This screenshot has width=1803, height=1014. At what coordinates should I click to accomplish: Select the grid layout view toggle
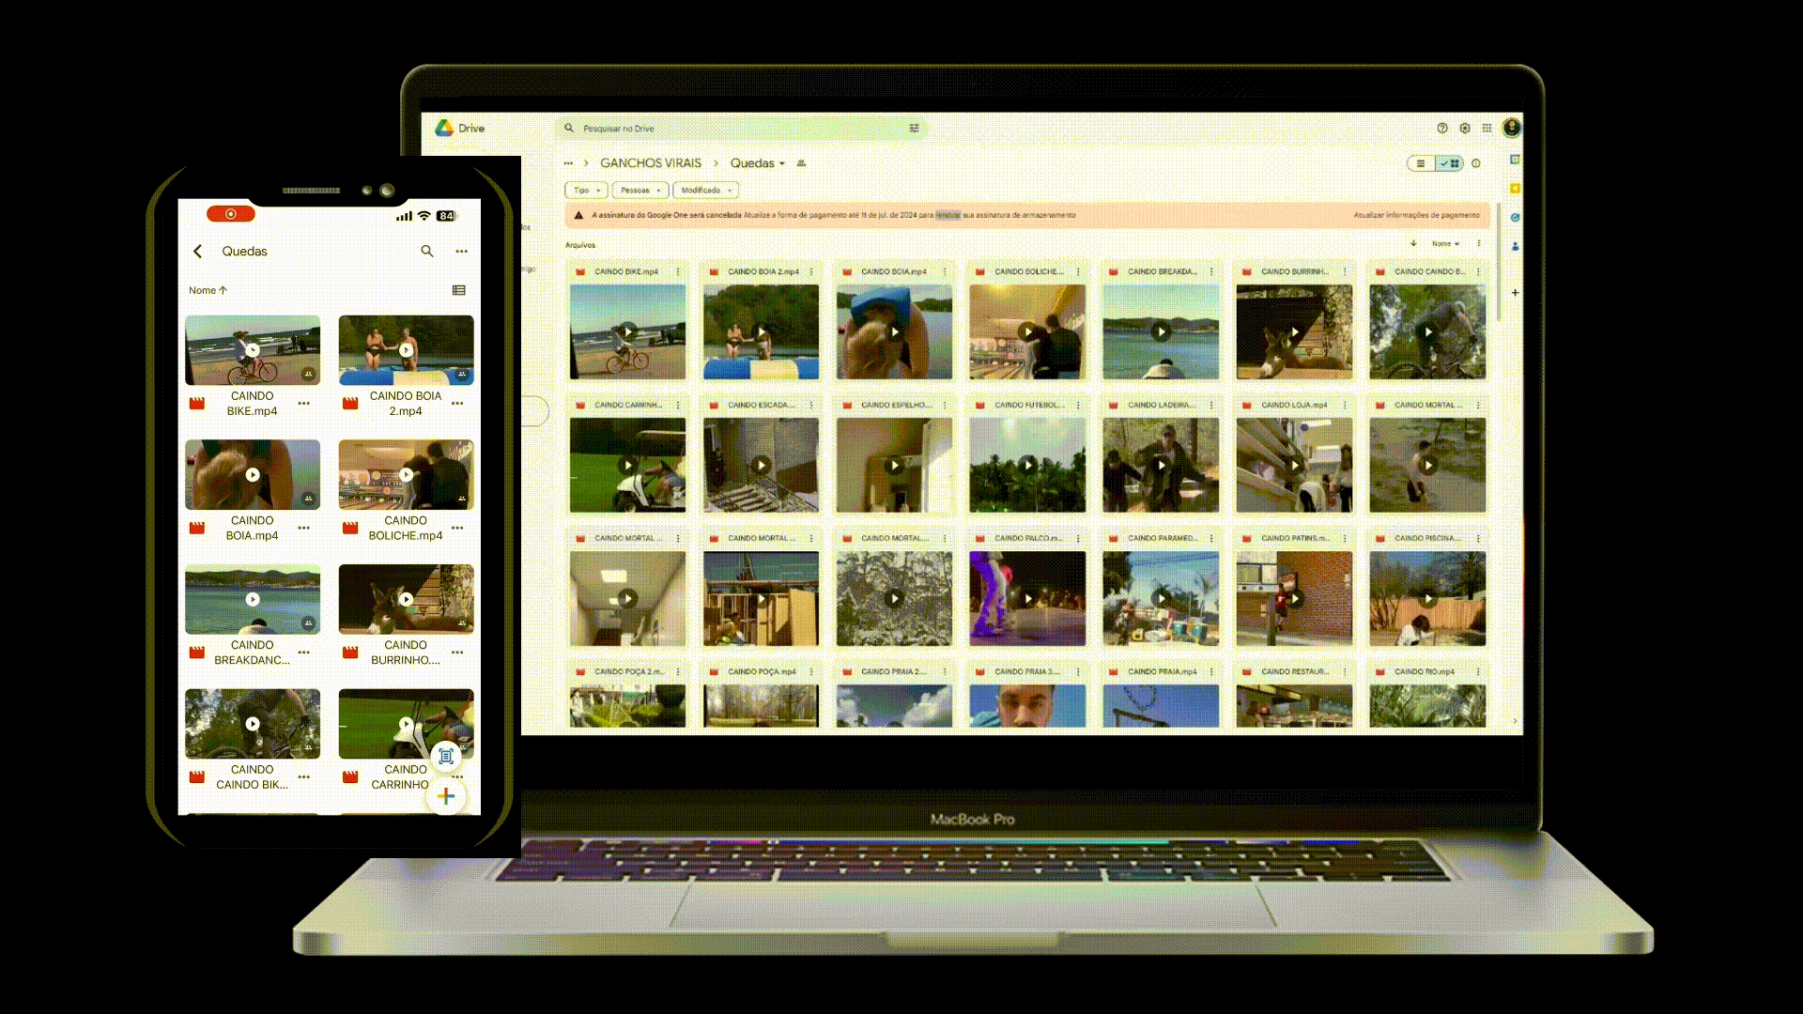click(x=1451, y=163)
